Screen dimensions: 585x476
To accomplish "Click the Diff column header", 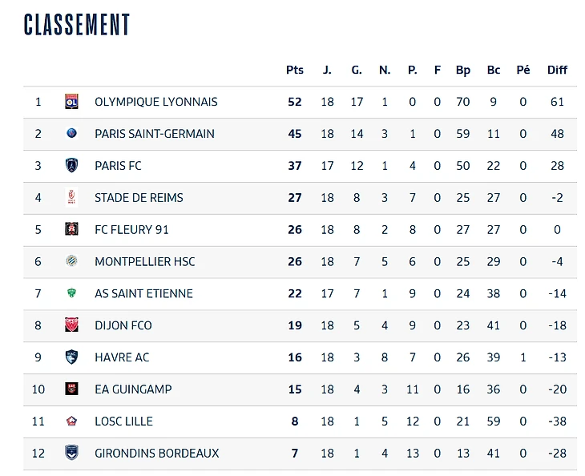I will (557, 70).
